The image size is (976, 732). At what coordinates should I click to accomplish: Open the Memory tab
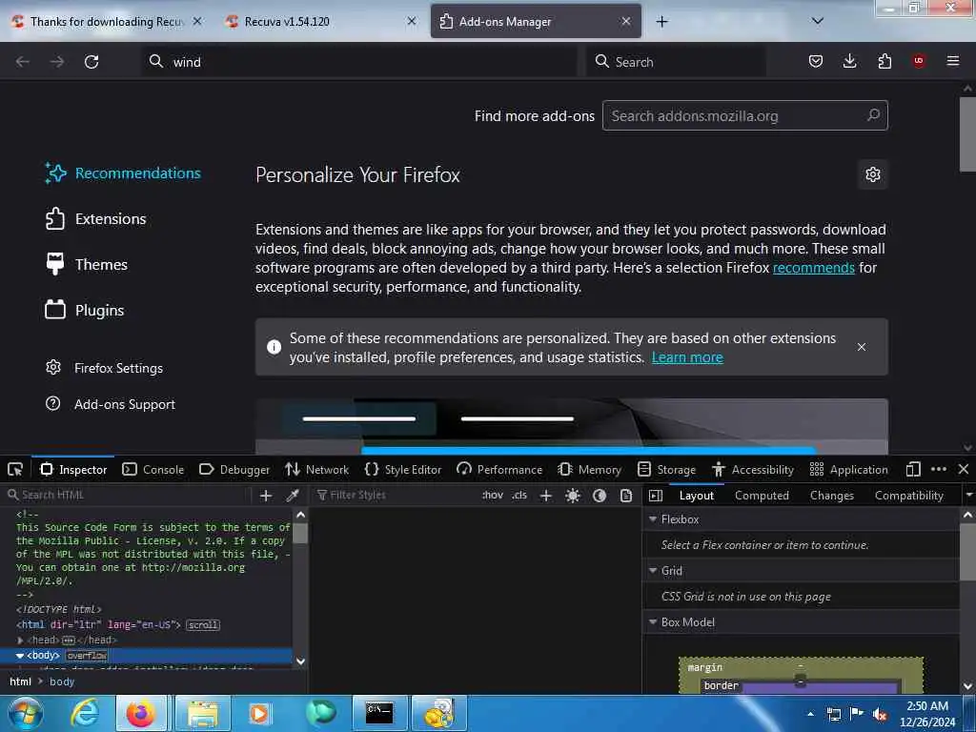(x=590, y=469)
